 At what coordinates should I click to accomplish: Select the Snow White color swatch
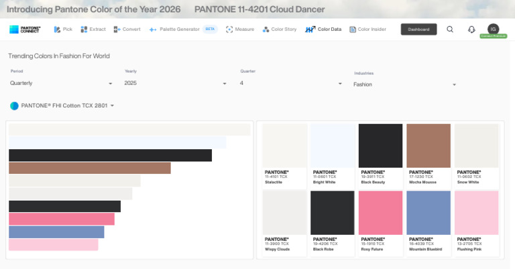click(477, 146)
